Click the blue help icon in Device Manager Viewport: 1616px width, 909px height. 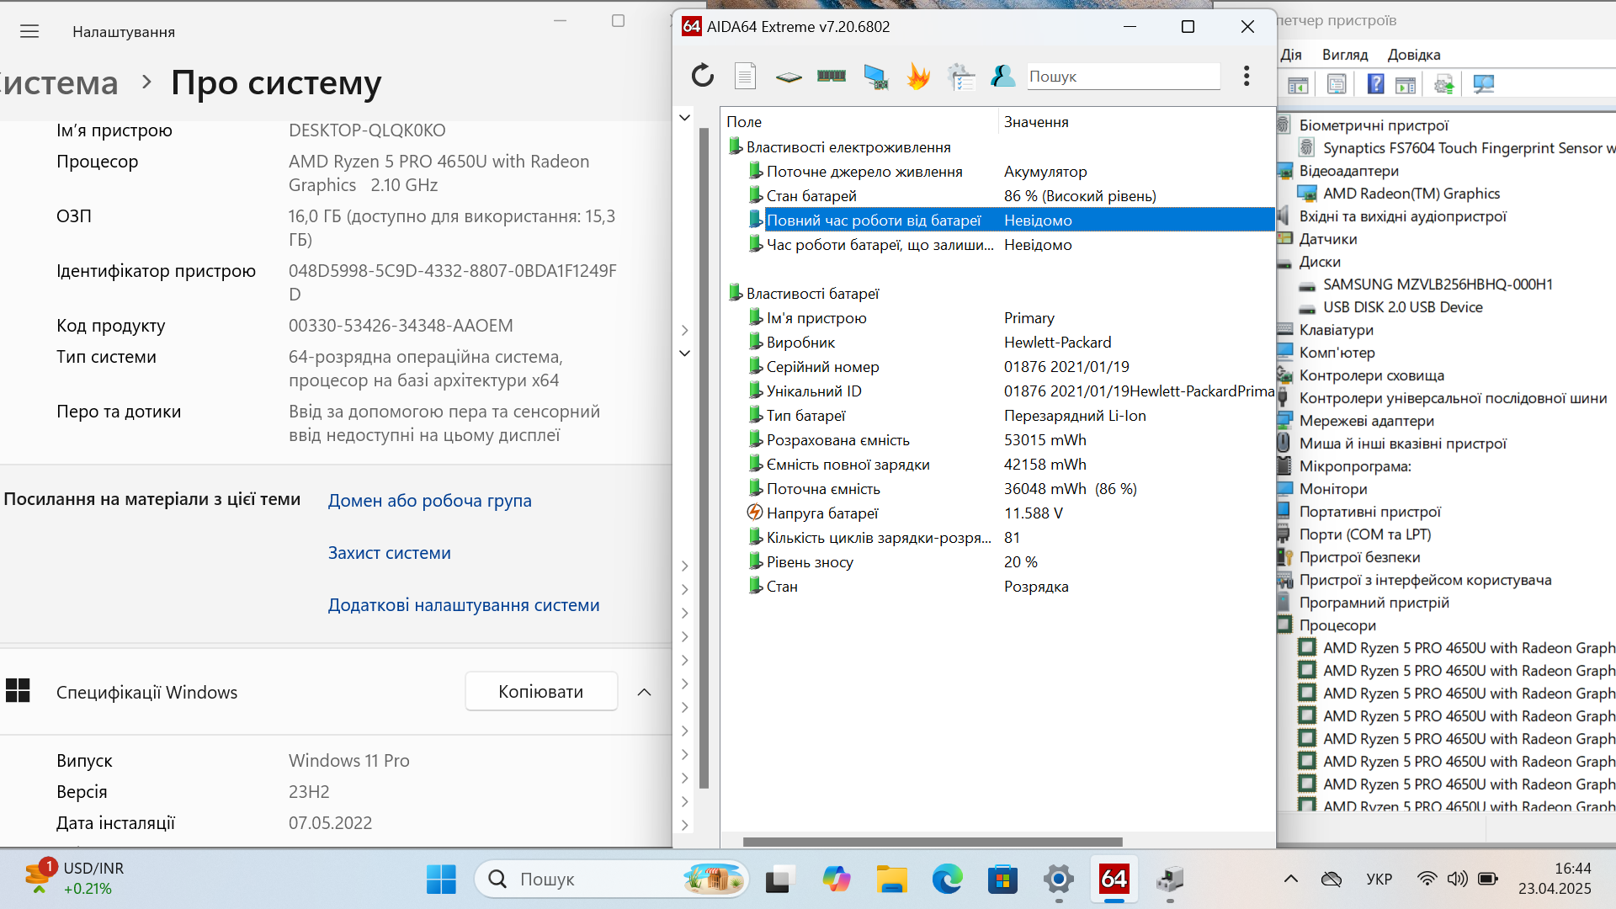click(1375, 84)
